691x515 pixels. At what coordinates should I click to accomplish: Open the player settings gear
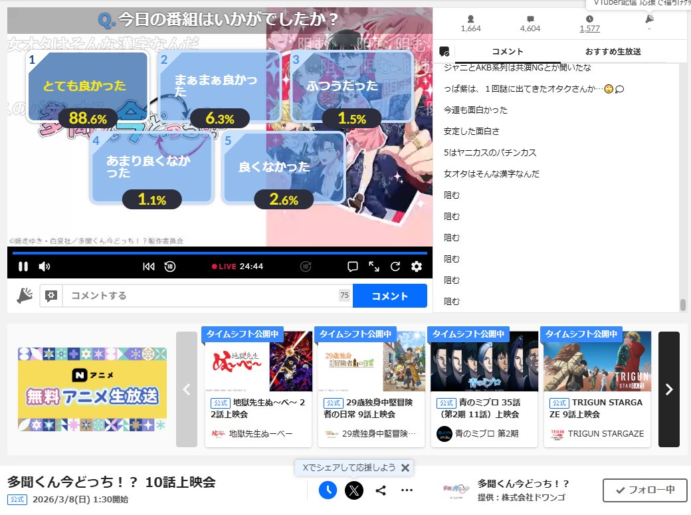[417, 266]
